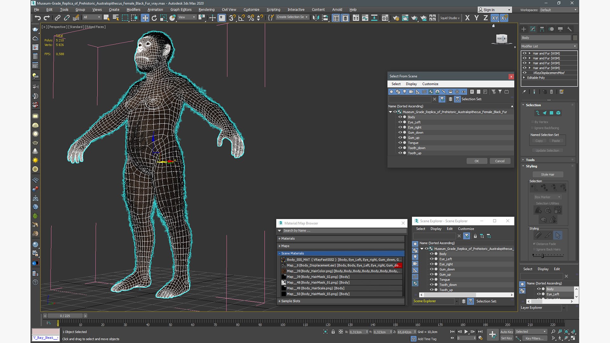
Task: Enable the By Vertex checkbox
Action: point(532,122)
